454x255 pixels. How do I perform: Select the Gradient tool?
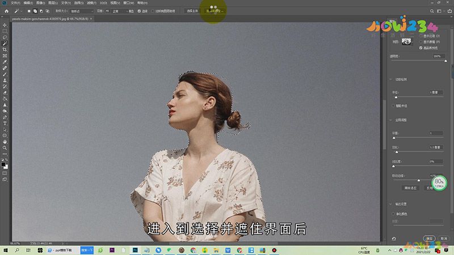pos(5,99)
